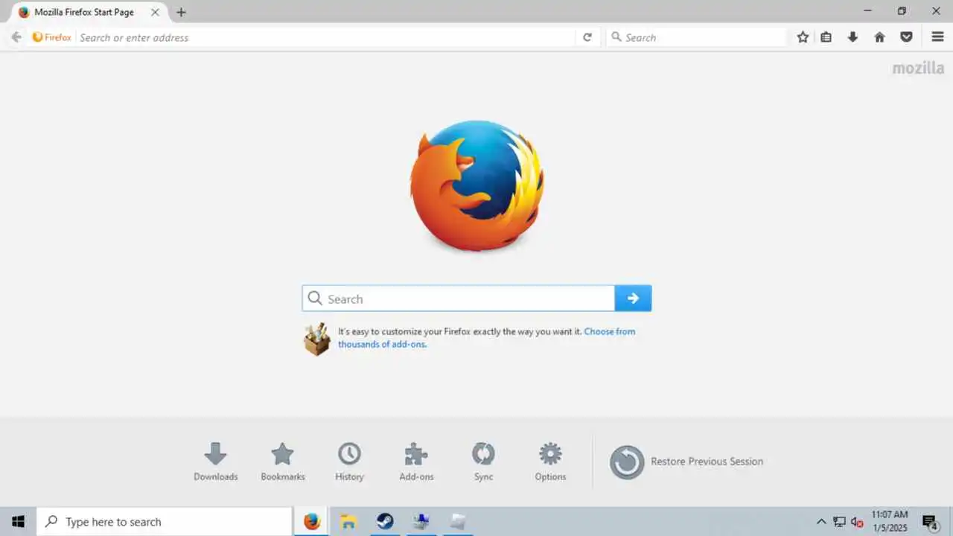Click the Firefox identity icon in address bar
Image resolution: width=953 pixels, height=536 pixels.
[x=51, y=37]
